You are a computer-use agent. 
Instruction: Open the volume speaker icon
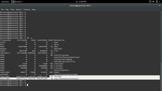click(x=153, y=2)
